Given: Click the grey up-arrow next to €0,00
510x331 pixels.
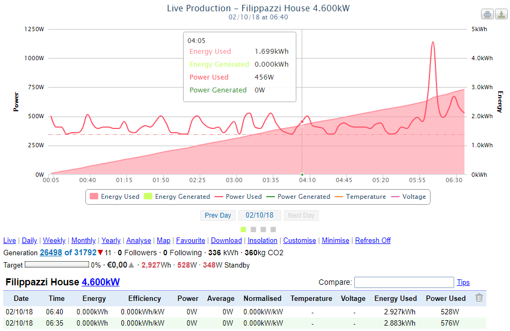Looking at the screenshot, I should (131, 265).
